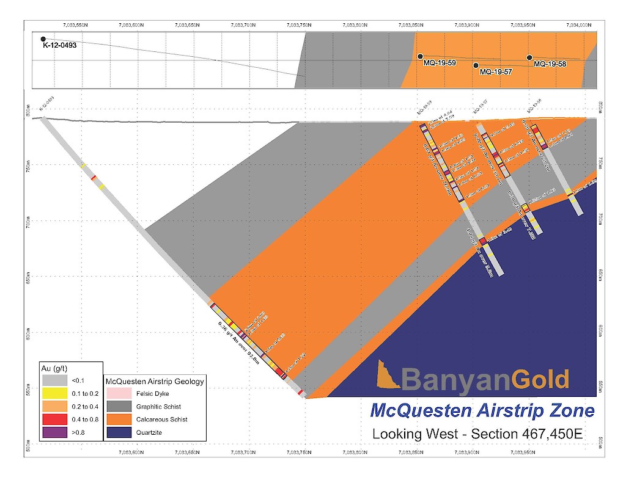Select the MQ-19-58 collar marker dot

tap(529, 57)
